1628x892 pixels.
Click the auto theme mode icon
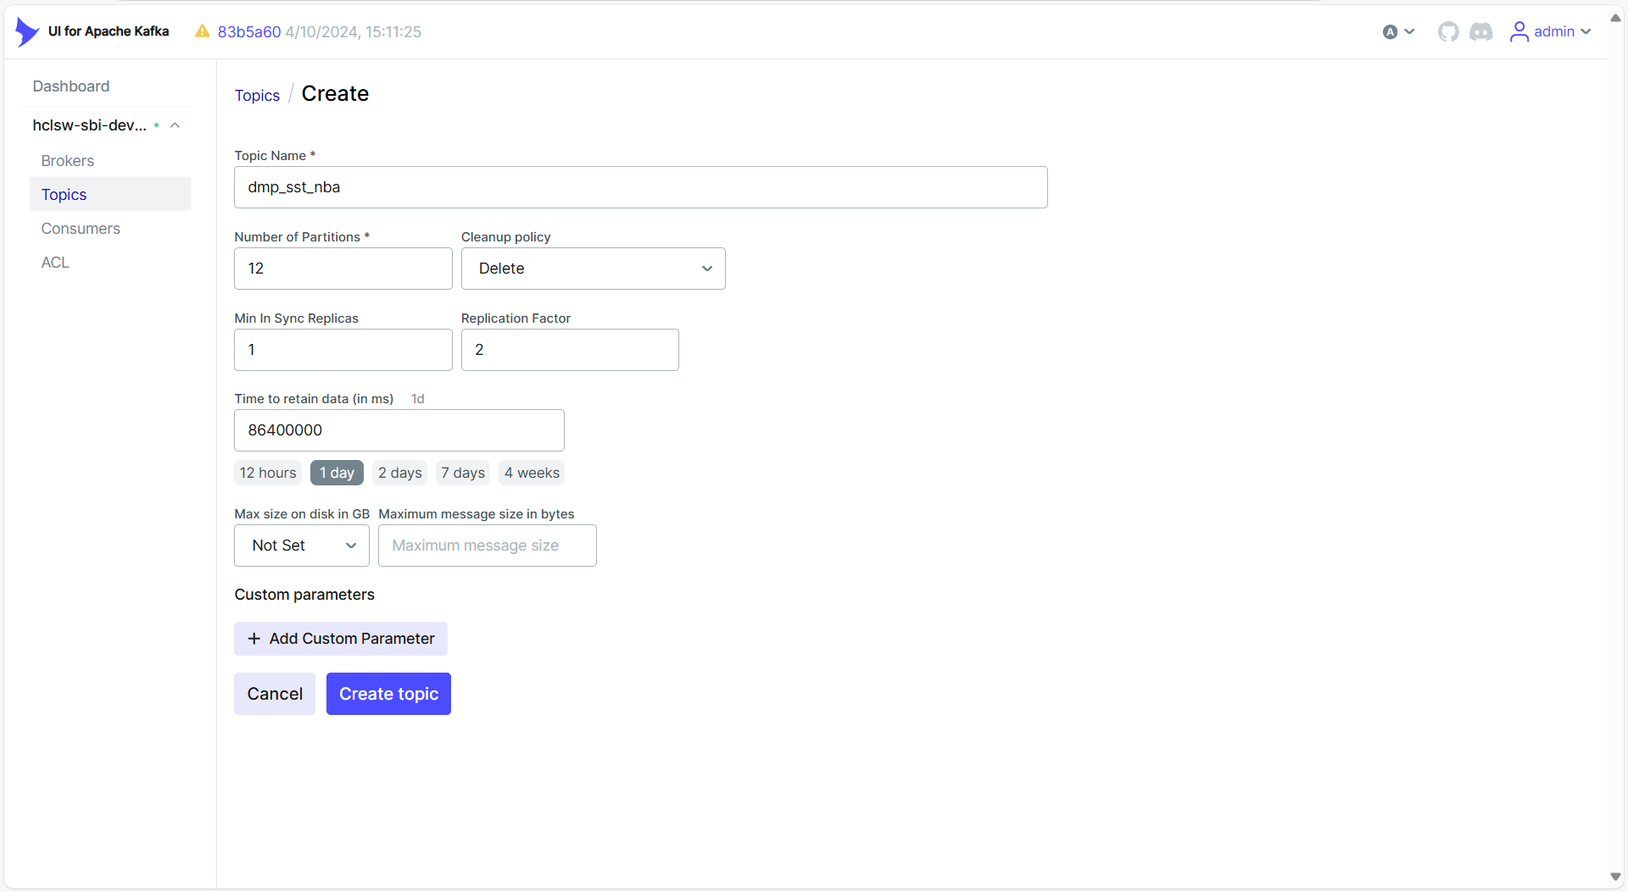[1391, 31]
